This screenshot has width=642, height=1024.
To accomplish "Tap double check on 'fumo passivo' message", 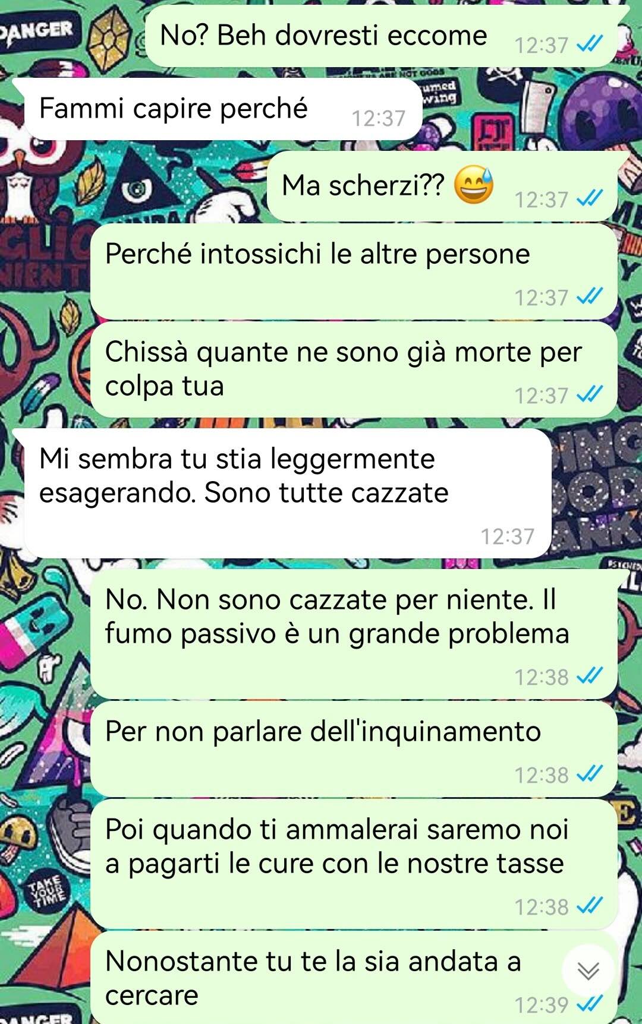I will point(590,676).
